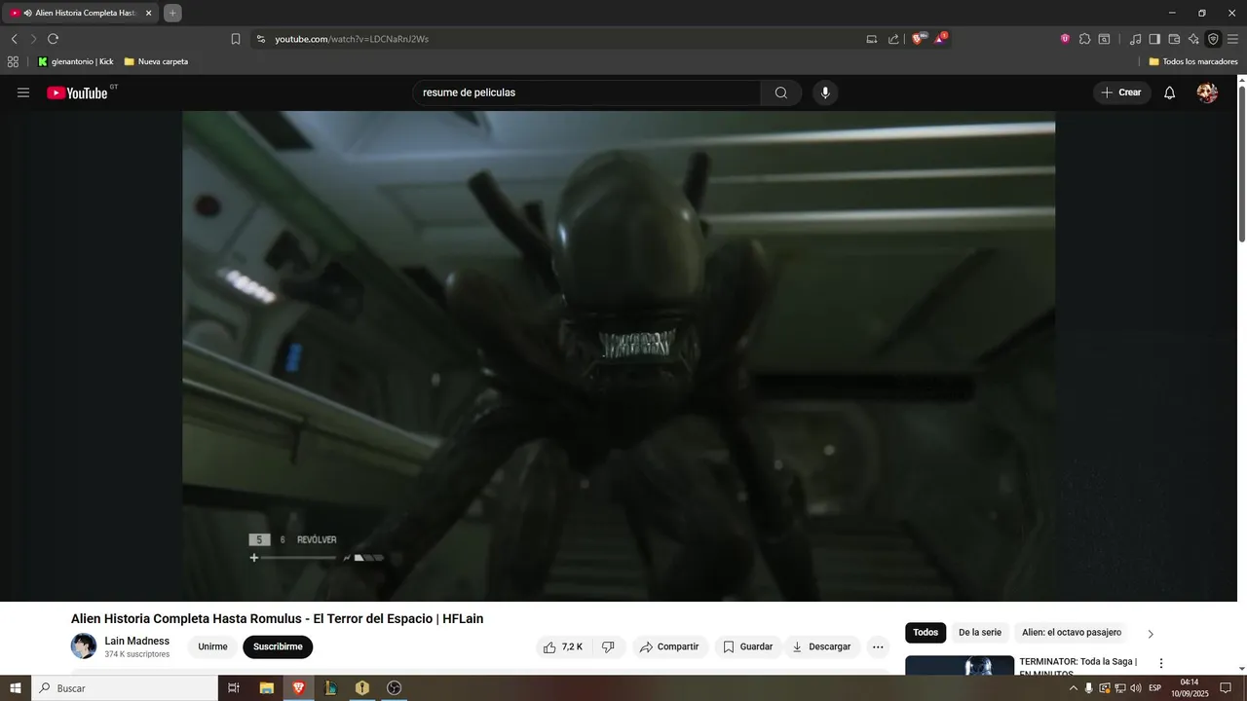The image size is (1247, 701).
Task: Click the video player to pause playback
Action: click(x=619, y=356)
